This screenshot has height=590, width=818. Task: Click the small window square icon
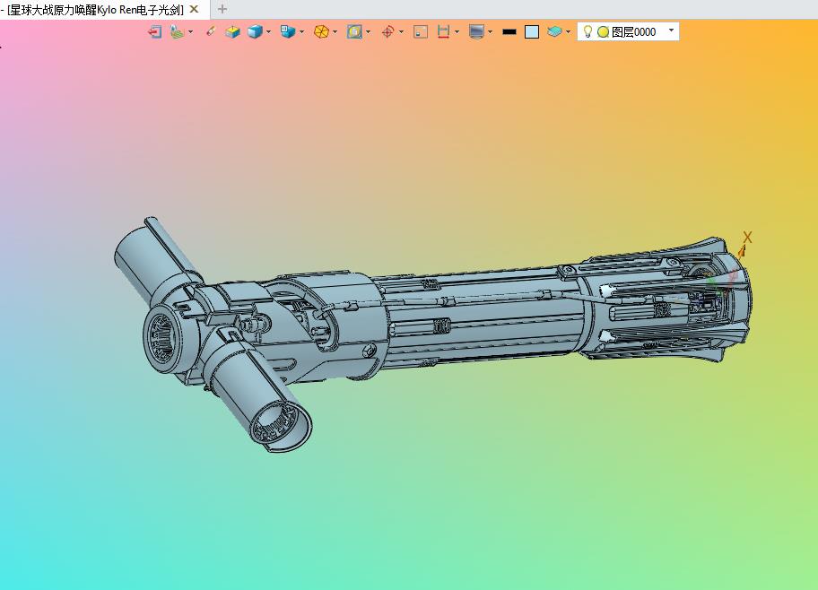coord(421,31)
